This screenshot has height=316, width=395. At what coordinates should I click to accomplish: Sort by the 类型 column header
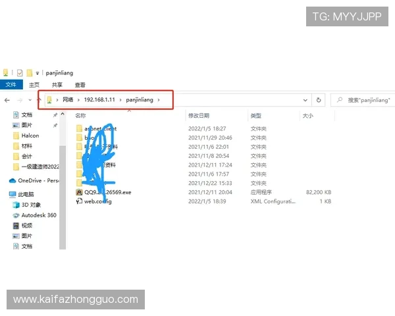[x=255, y=115]
